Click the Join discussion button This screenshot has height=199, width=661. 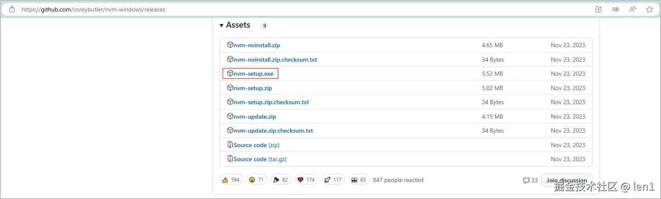pyautogui.click(x=566, y=180)
